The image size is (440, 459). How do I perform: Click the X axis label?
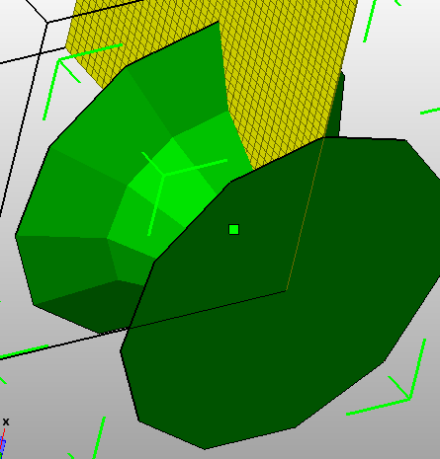click(6, 421)
